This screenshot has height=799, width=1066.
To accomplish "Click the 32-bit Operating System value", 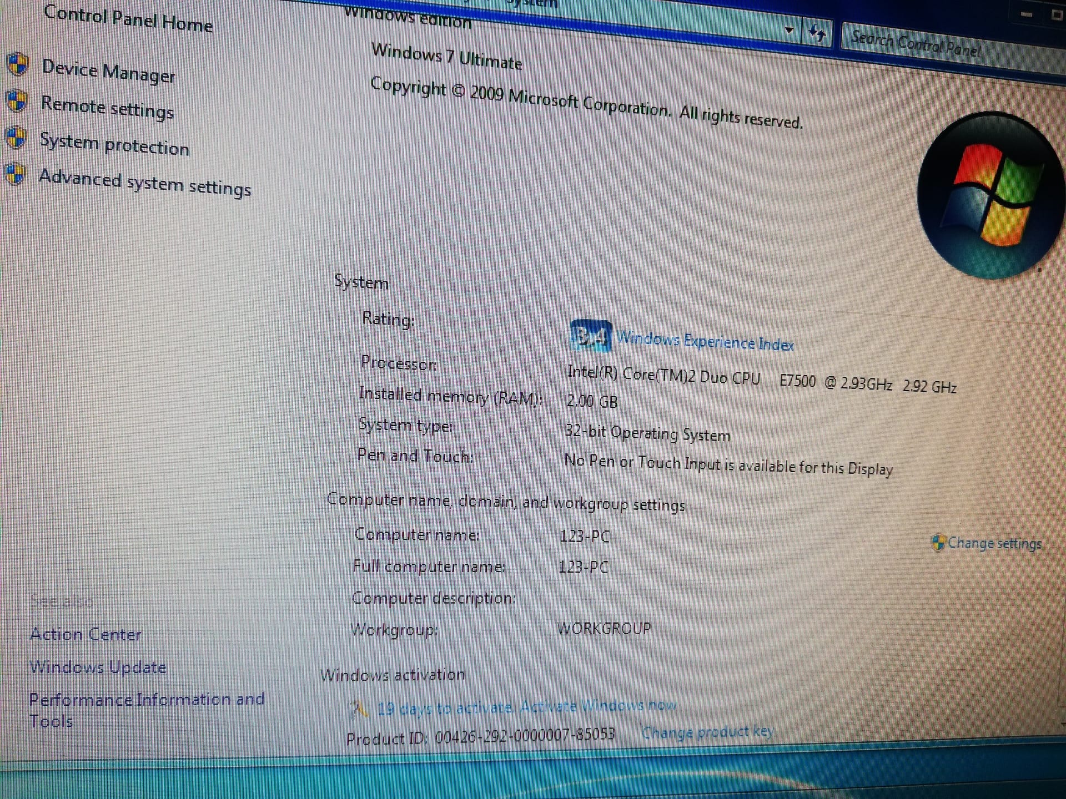I will (647, 433).
